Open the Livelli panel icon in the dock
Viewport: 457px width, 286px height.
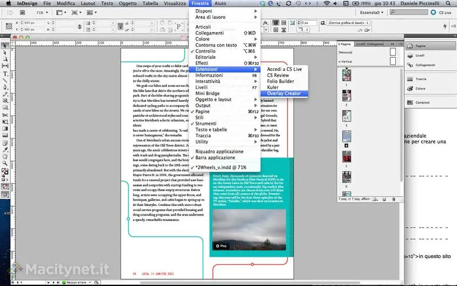click(421, 55)
